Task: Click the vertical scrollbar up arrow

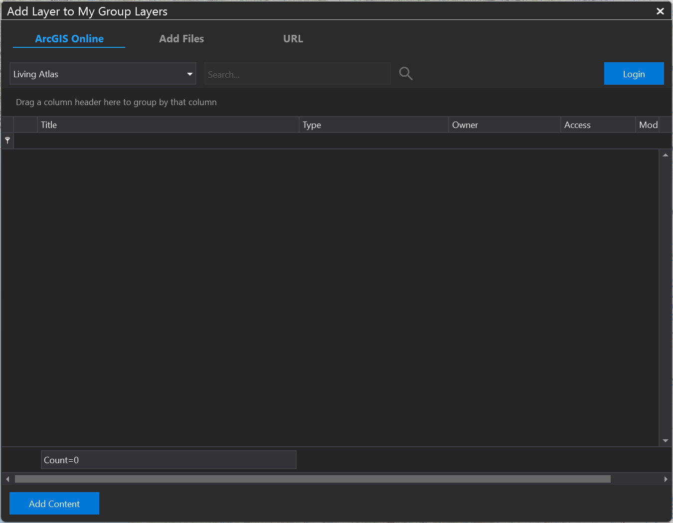Action: click(665, 155)
